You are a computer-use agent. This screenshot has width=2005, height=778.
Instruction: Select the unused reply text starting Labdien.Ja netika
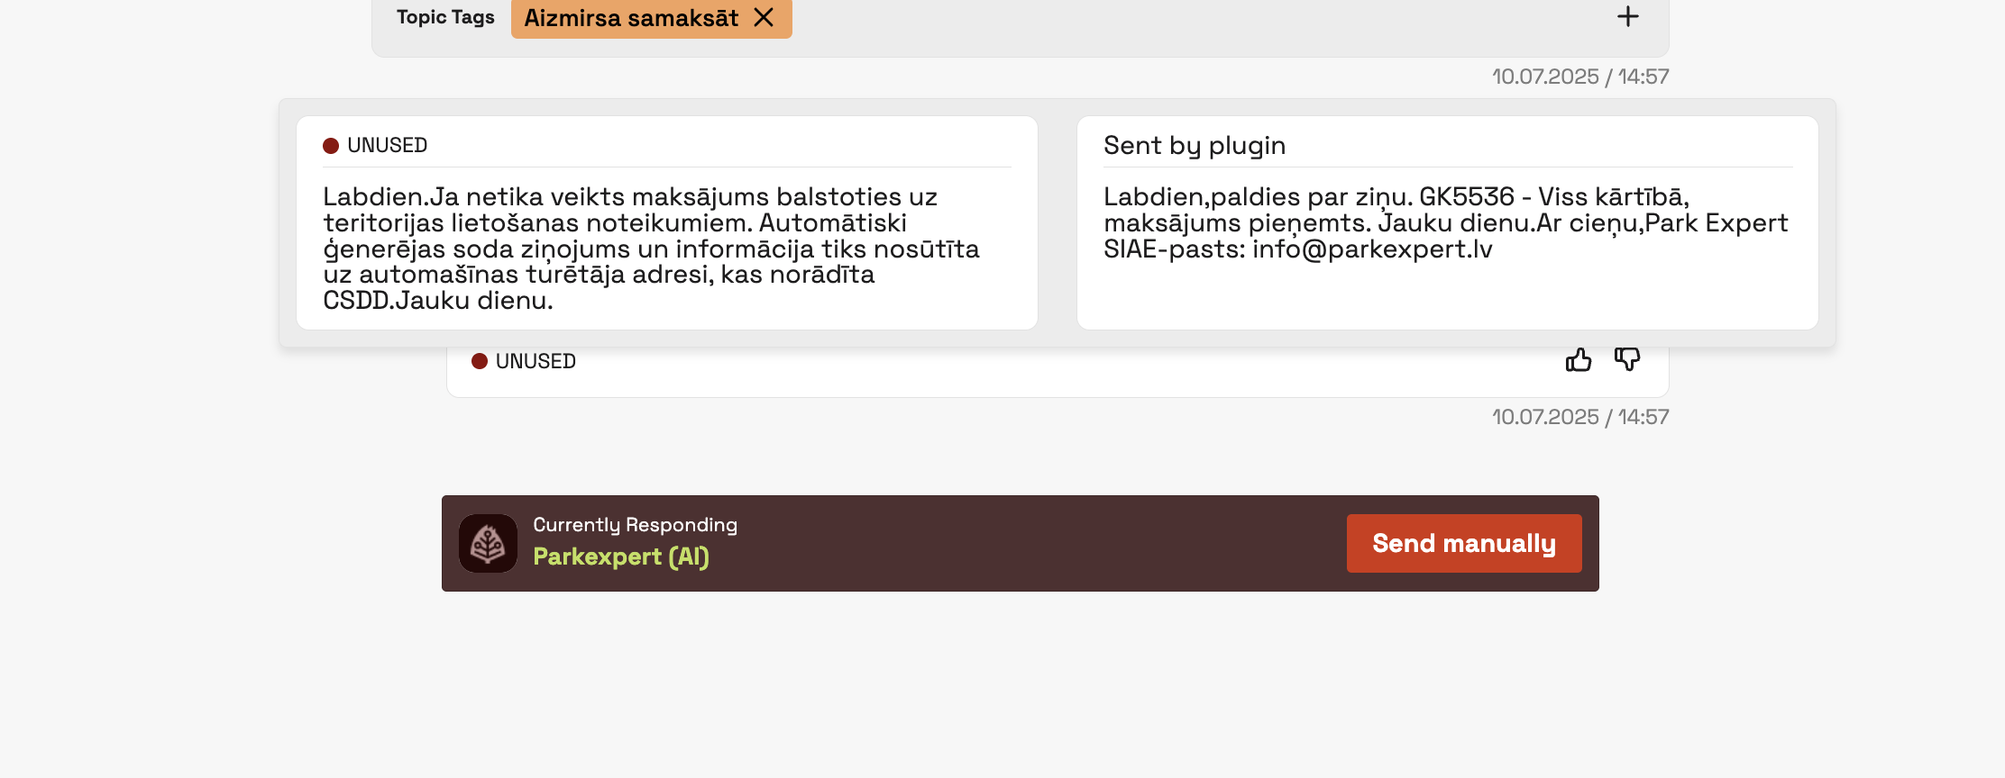[x=651, y=249]
